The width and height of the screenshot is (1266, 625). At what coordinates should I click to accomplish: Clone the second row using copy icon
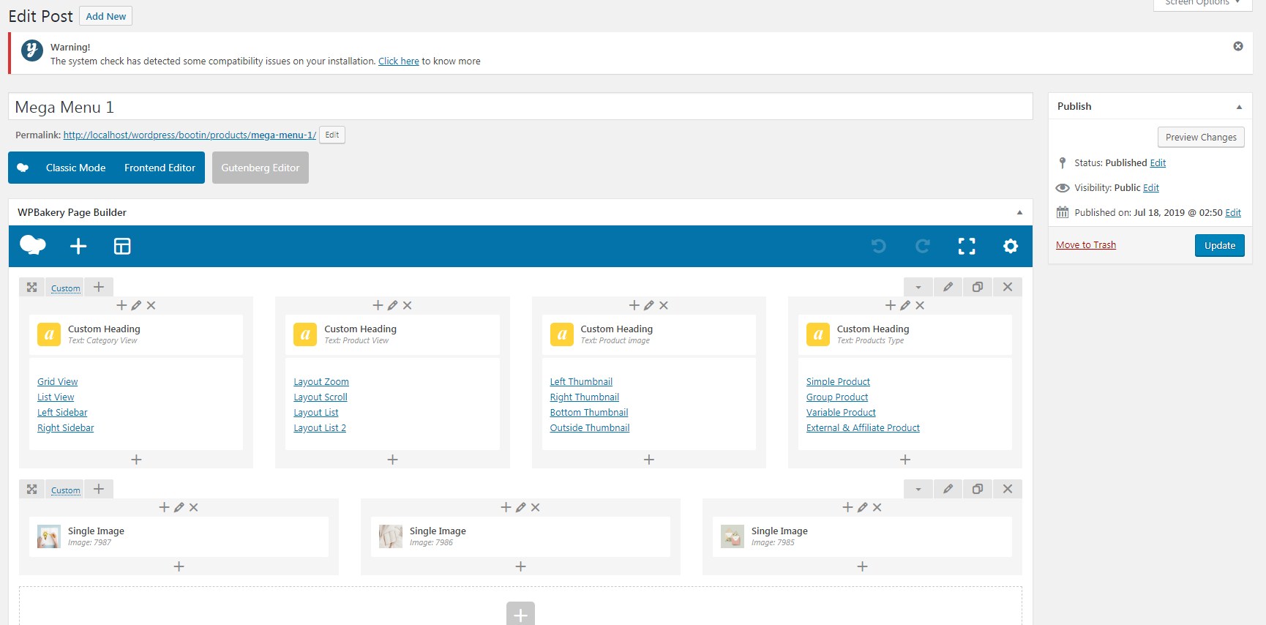977,489
